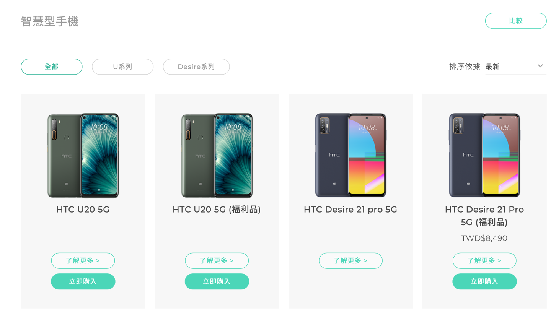The width and height of the screenshot is (551, 317).
Task: Open the HTC Desire 21 pro 5G image
Action: (350, 155)
